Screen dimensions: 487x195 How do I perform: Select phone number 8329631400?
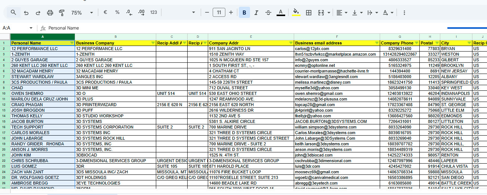400,49
